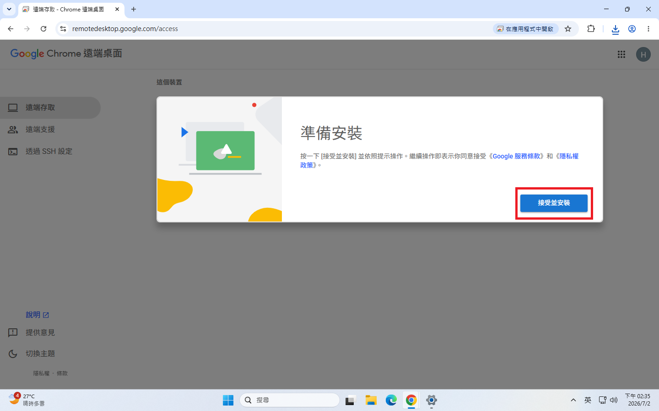Open Chrome downloads panel

(x=616, y=29)
